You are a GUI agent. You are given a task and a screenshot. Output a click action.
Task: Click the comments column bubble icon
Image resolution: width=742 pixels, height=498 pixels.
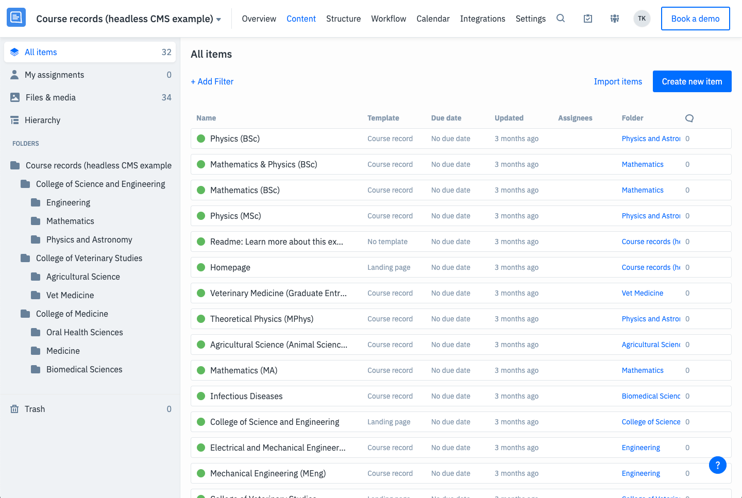(689, 118)
